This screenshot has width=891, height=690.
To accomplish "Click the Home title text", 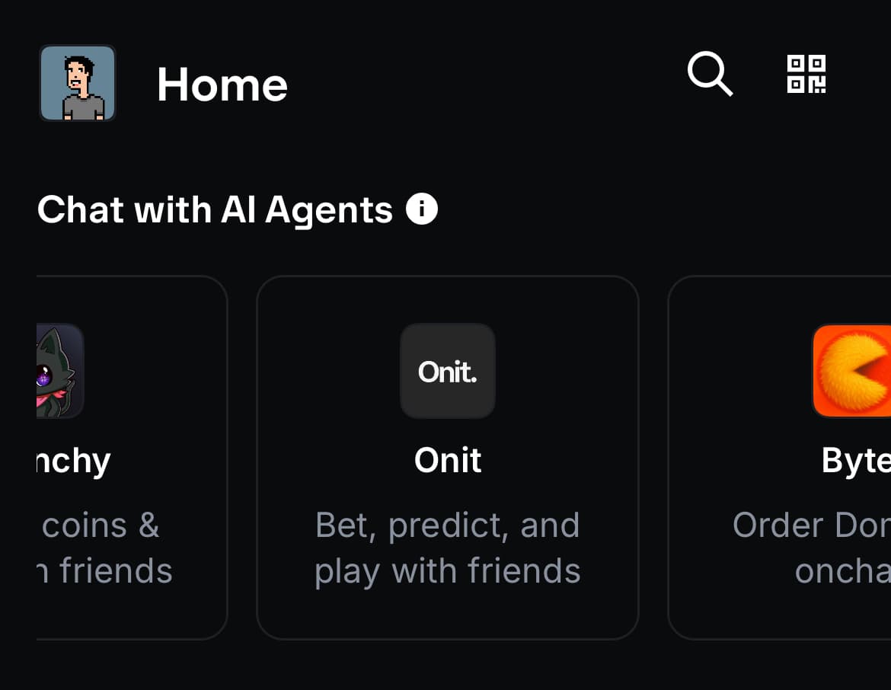I will tap(222, 85).
